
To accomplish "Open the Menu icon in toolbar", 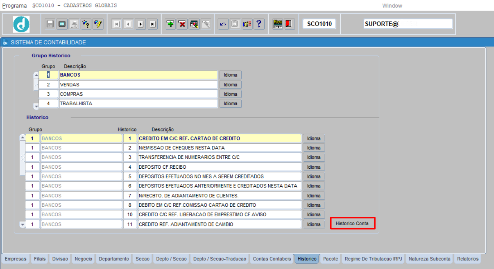I will (278, 24).
